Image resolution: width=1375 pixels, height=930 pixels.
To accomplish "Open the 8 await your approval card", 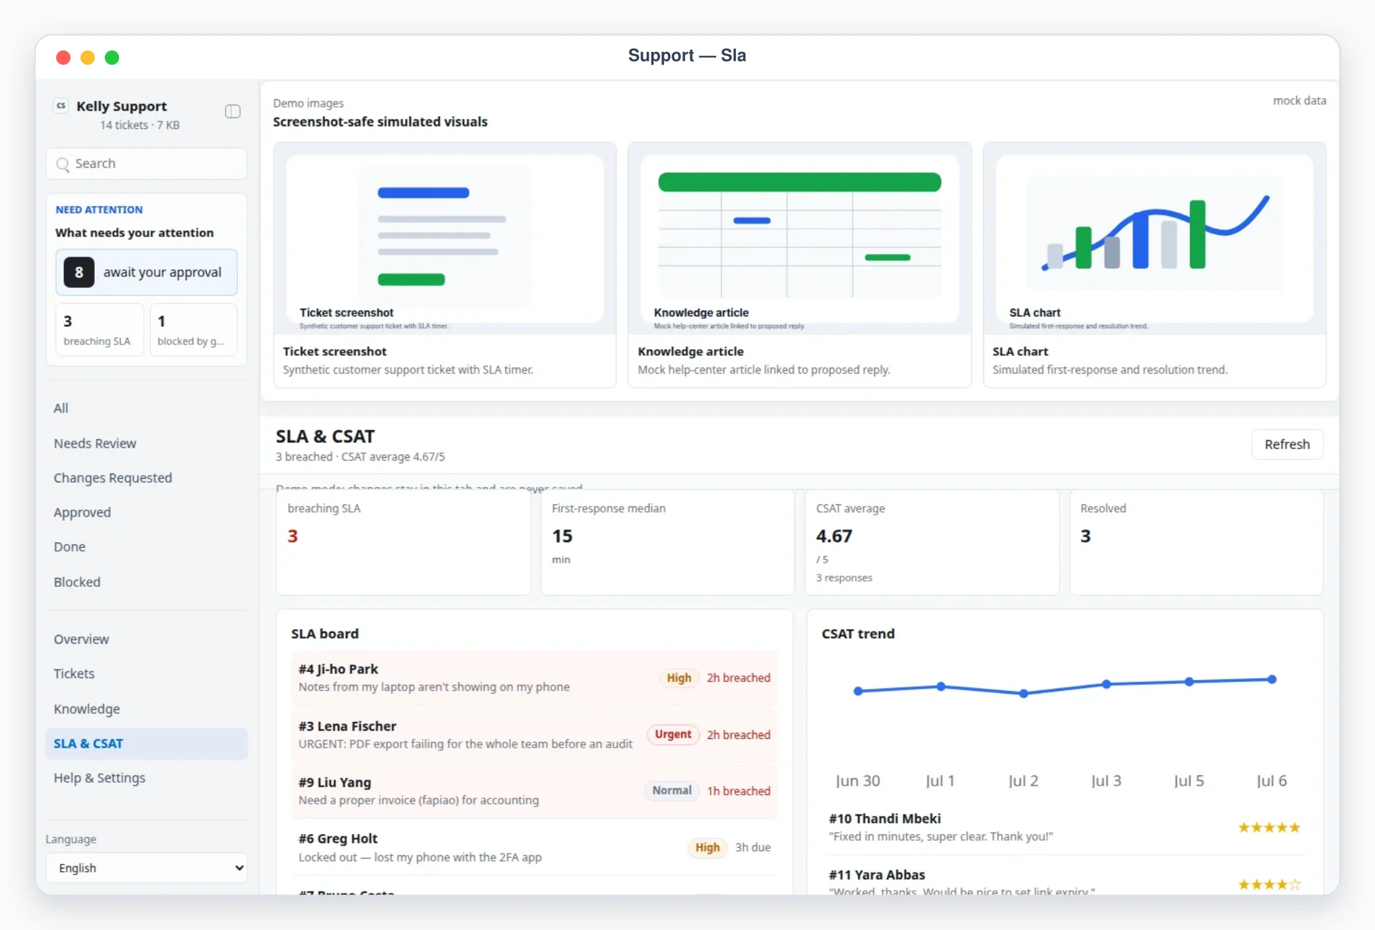I will 147,272.
